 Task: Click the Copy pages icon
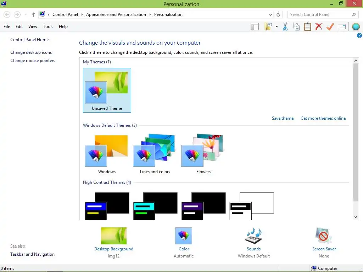pos(296,27)
